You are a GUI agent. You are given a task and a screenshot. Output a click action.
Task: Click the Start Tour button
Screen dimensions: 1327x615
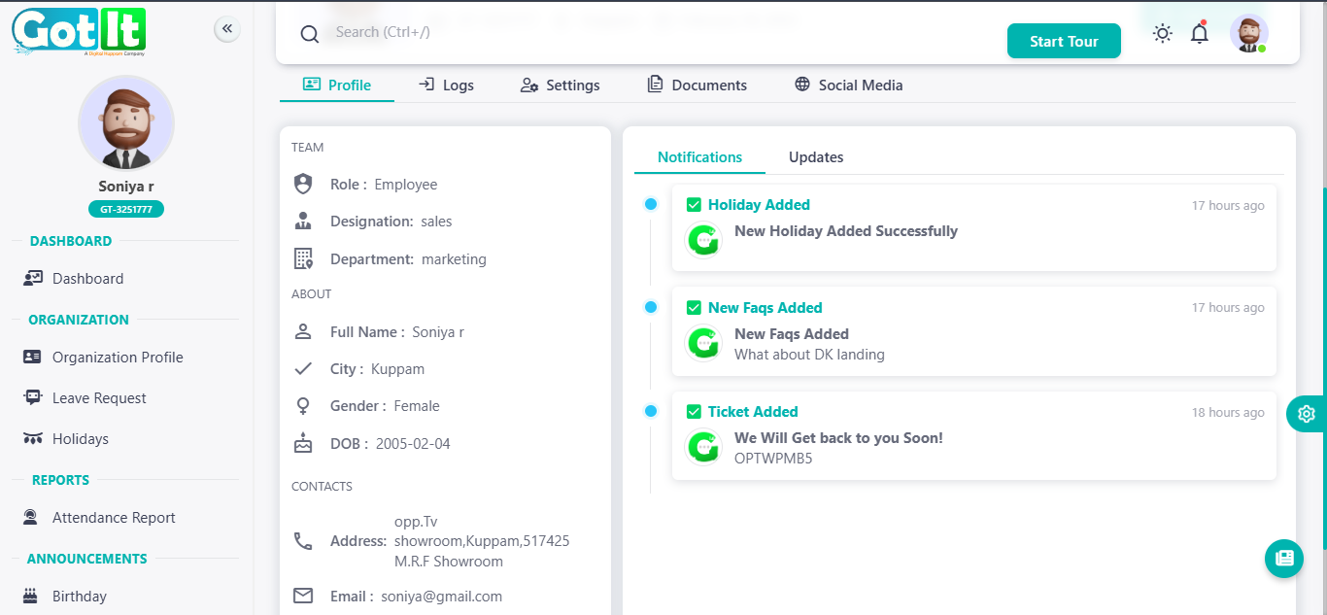tap(1064, 41)
